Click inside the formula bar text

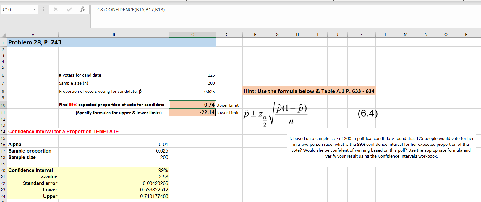[129, 10]
